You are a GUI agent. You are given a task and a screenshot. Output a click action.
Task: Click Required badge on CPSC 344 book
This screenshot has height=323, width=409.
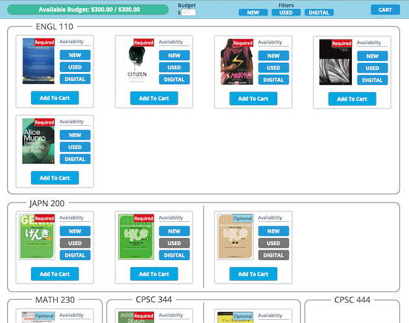pyautogui.click(x=143, y=316)
